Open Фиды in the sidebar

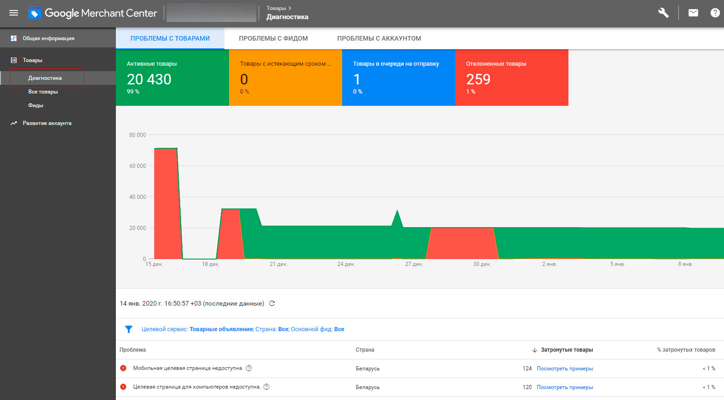point(36,105)
